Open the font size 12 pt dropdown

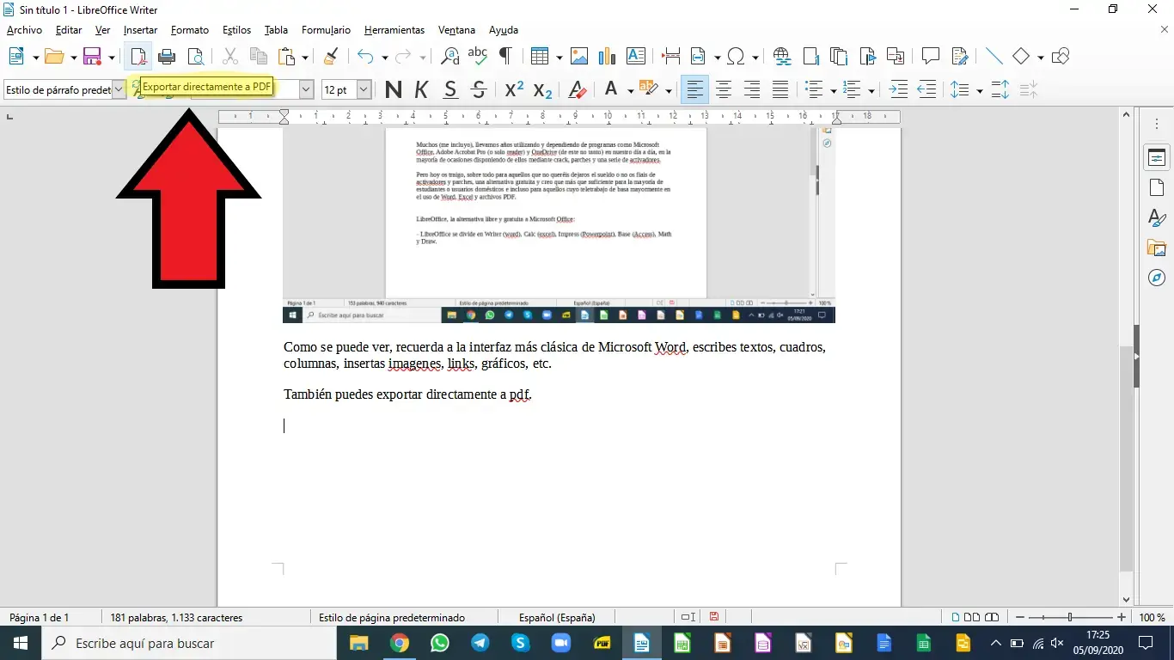tap(364, 89)
